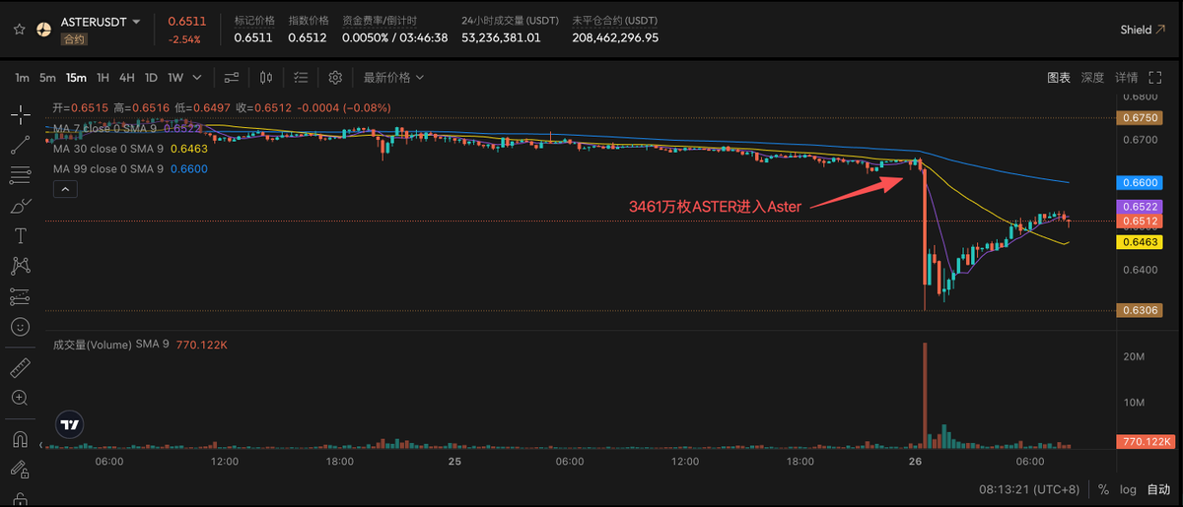
Task: Open the emoji icons tool
Action: pos(20,326)
